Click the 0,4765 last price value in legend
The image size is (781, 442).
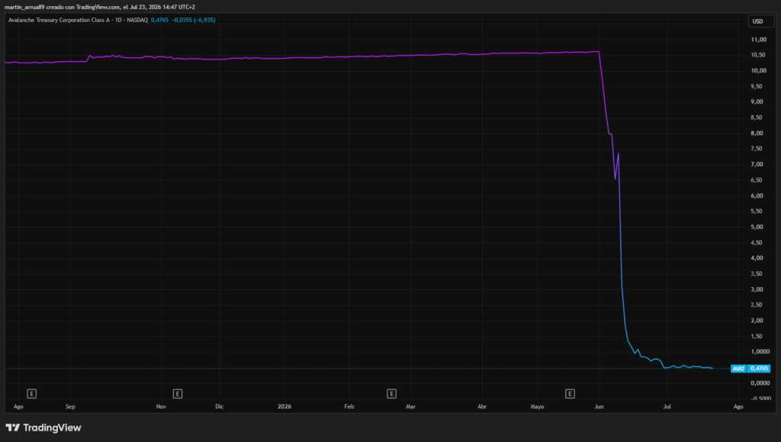pyautogui.click(x=159, y=20)
